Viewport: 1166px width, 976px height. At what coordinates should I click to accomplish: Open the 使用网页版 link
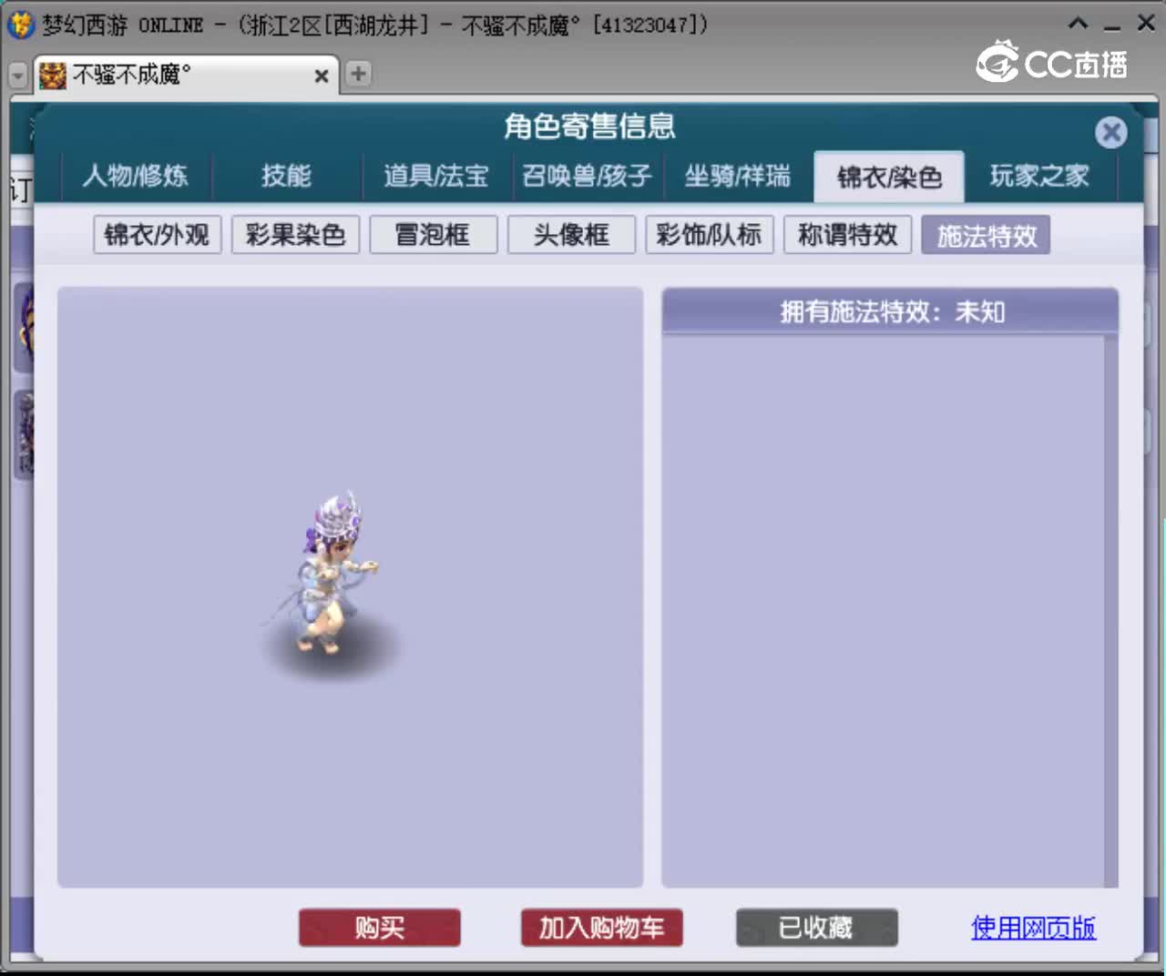pyautogui.click(x=1034, y=928)
